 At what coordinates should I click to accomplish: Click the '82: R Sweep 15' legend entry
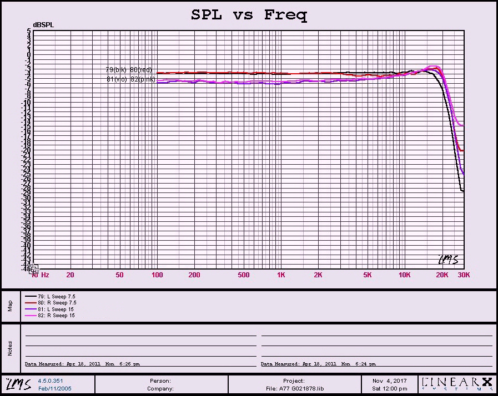point(56,316)
